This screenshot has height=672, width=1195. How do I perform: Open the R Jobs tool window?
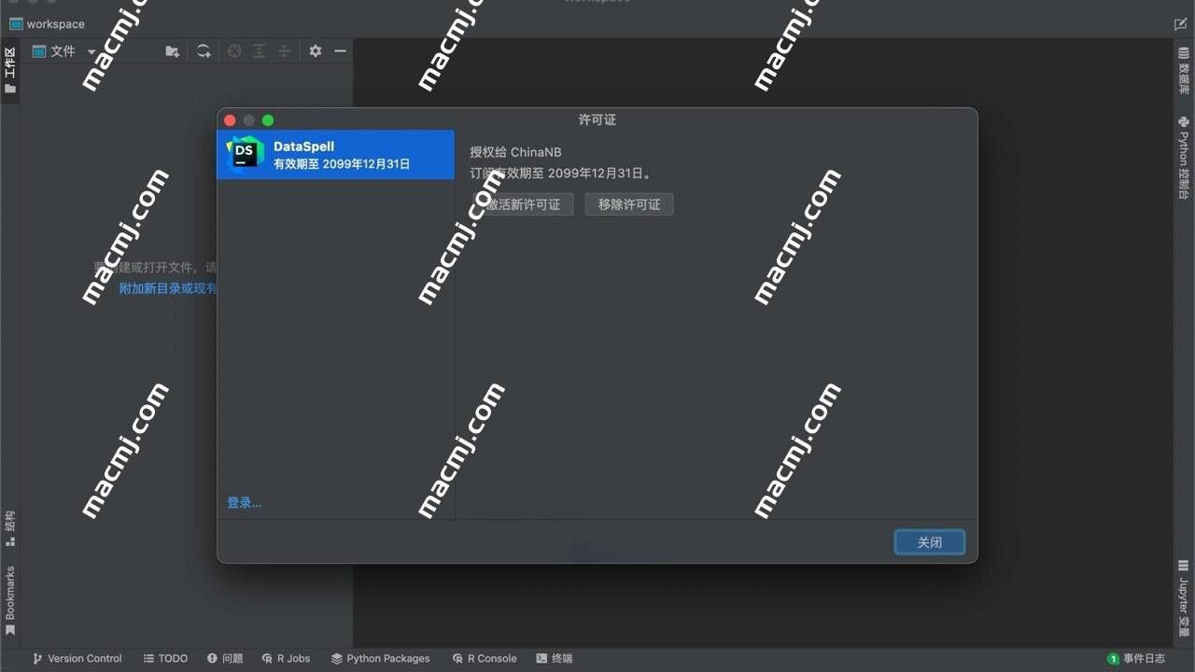pos(287,659)
